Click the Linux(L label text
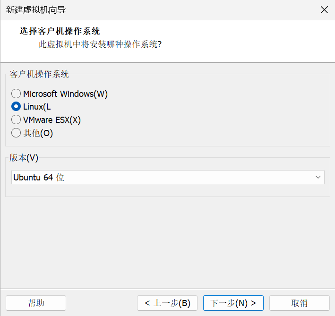Screen dimensions: 335x316 pyautogui.click(x=37, y=107)
